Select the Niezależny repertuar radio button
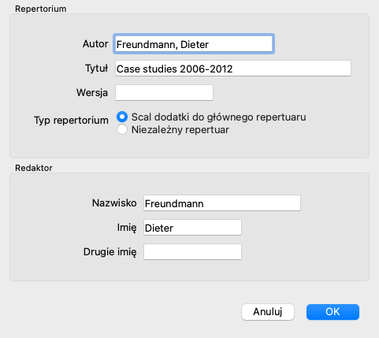The height and width of the screenshot is (338, 379). (122, 129)
